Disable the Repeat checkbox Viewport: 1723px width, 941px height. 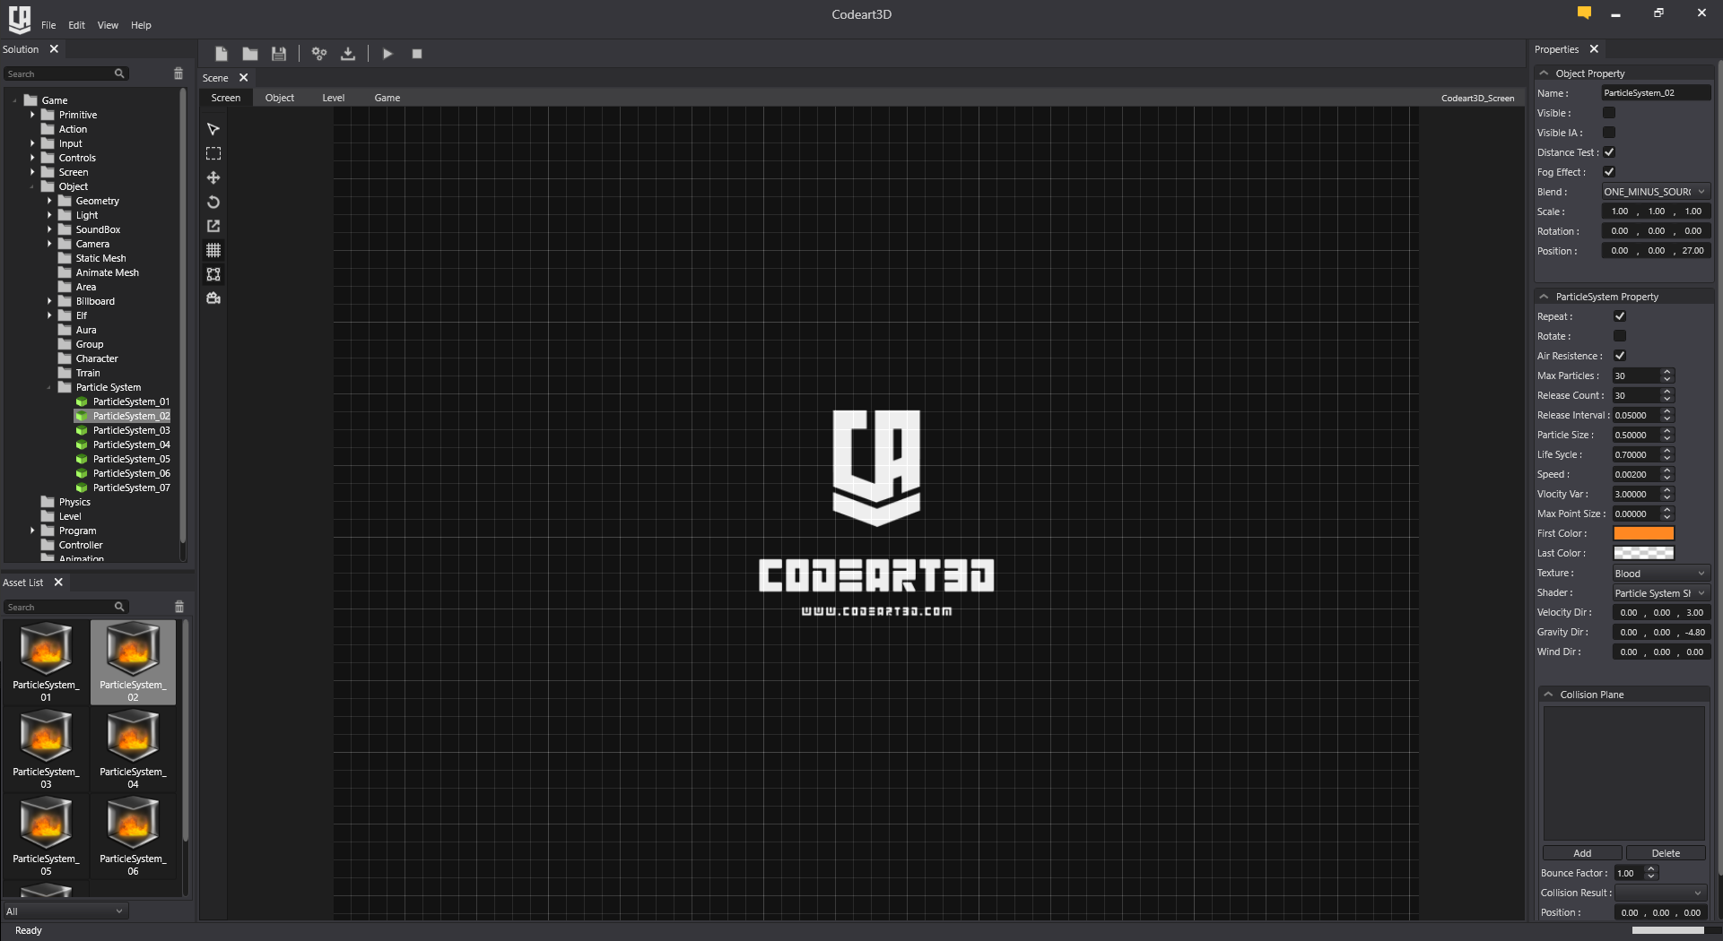1620,316
